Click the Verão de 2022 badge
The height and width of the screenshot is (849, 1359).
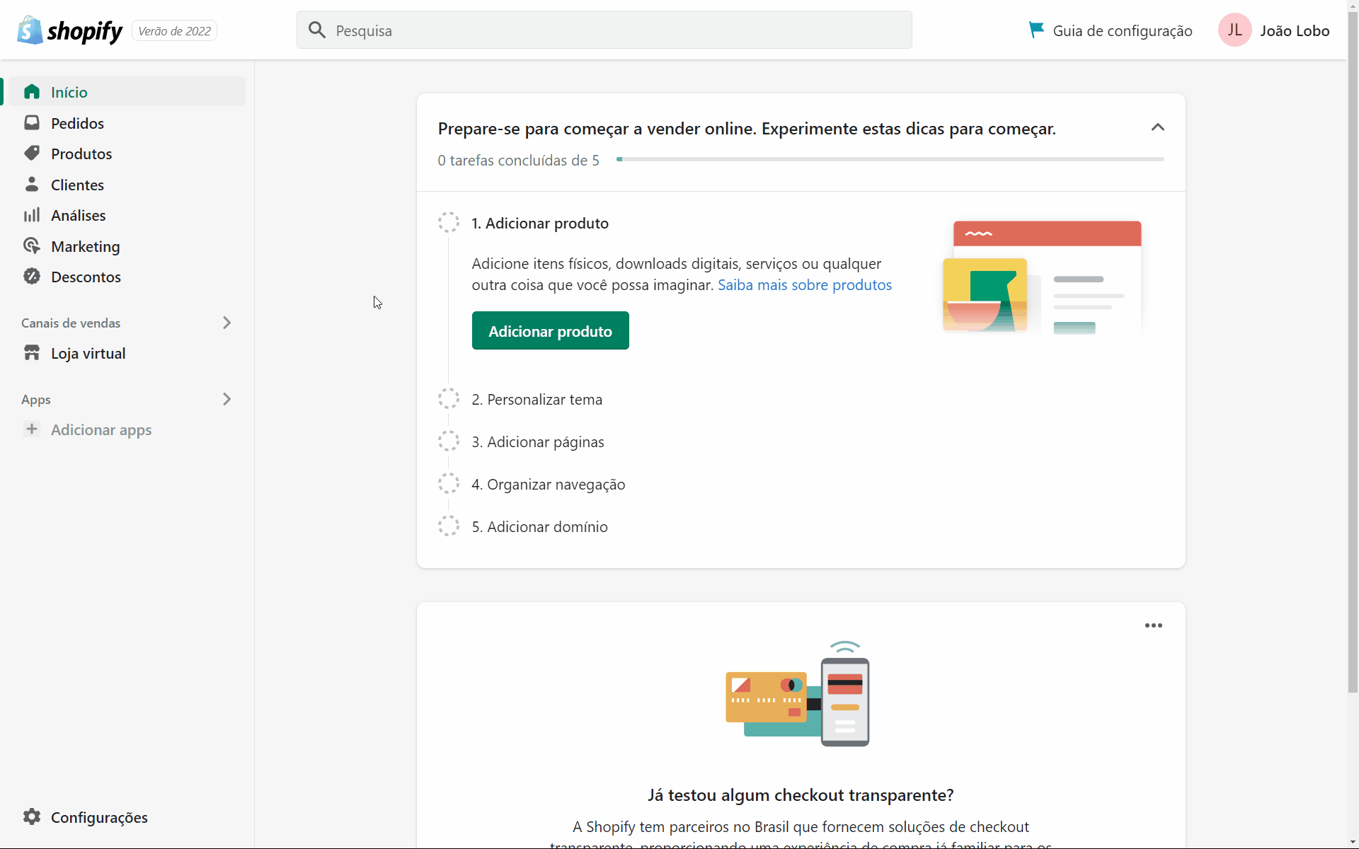click(174, 31)
